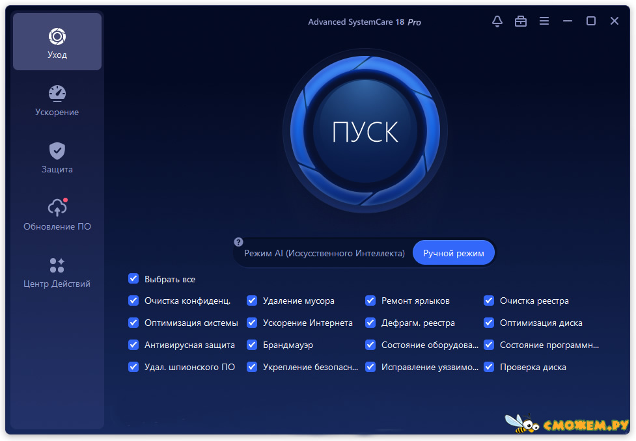Open the toolbox icon in title bar
Image resolution: width=636 pixels, height=441 pixels.
(520, 21)
